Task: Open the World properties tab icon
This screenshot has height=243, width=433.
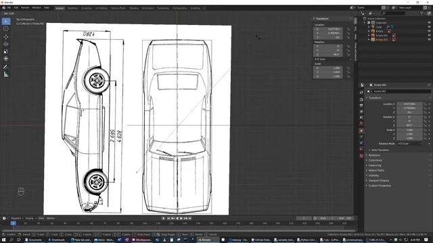Action: pos(361,124)
